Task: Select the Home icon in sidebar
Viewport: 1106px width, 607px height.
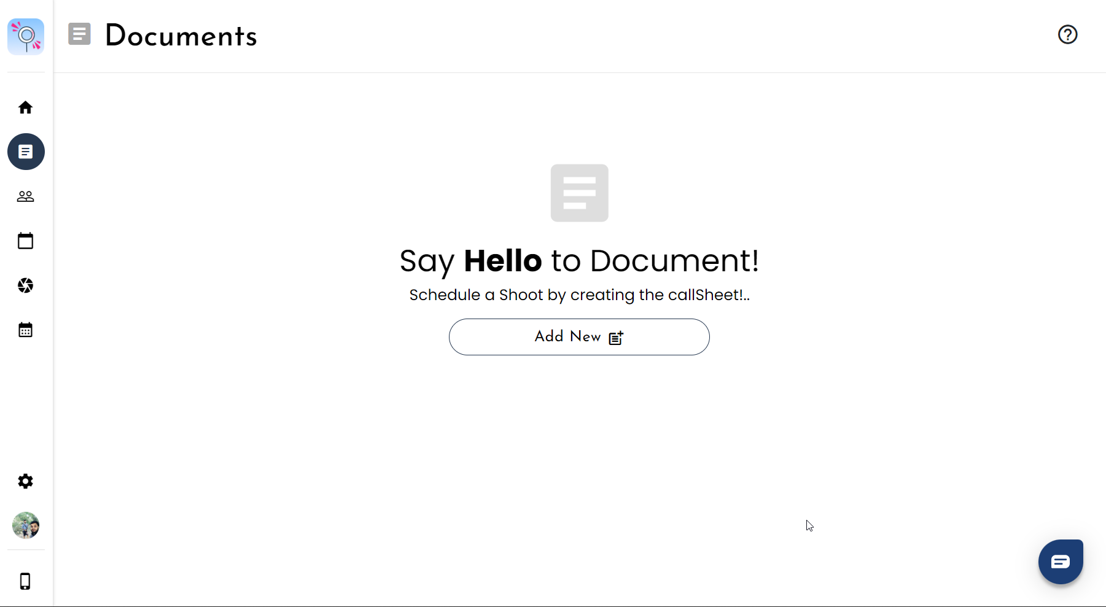Action: [26, 107]
